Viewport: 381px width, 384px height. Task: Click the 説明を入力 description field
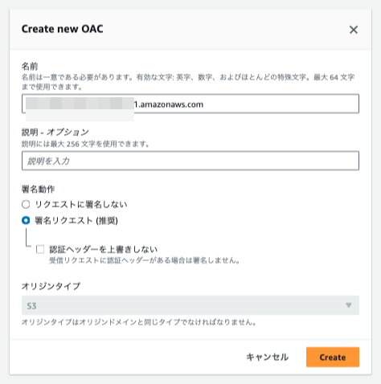click(190, 161)
